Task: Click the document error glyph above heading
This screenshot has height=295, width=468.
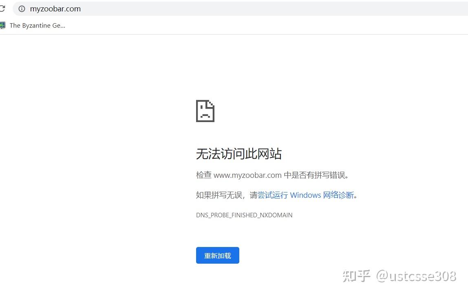Action: [205, 110]
